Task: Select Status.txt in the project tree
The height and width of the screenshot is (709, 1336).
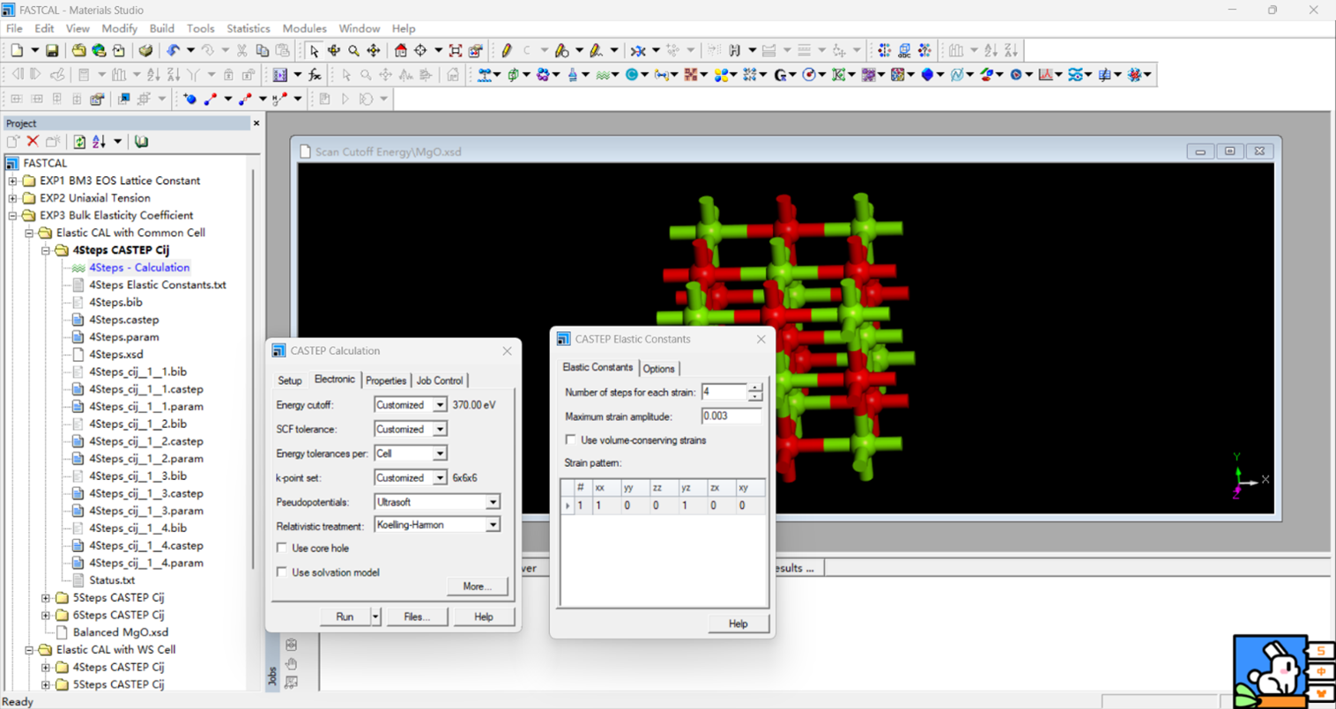Action: (x=112, y=580)
